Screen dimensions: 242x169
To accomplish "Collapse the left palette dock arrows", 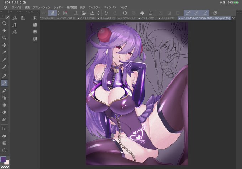I will (1, 12).
